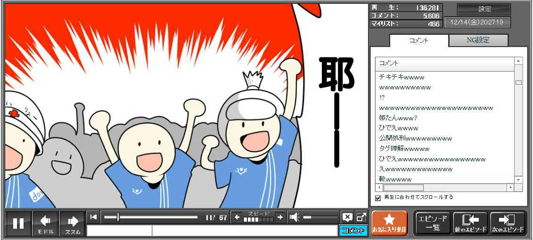Hide on-screen comments with the X icon

(x=347, y=217)
